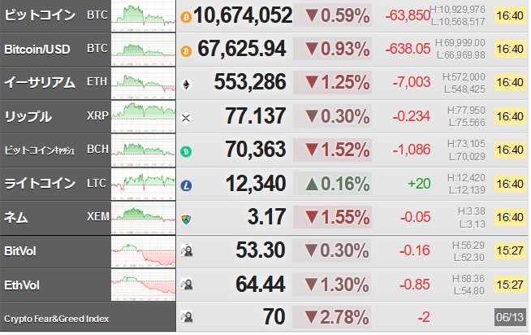Open the BitVol mini chart thumbnail
Viewport: 531px width, 335px height.
tap(143, 251)
